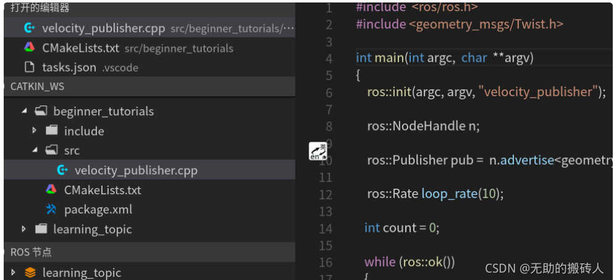Click CMake icon of CMakeLists.txt in tree
This screenshot has width=614, height=280.
tap(51, 190)
